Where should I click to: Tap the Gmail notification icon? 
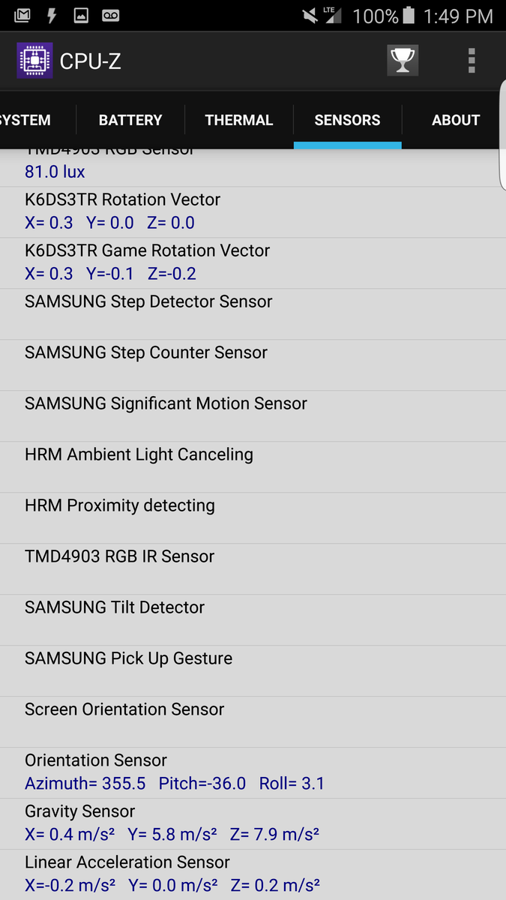click(22, 16)
